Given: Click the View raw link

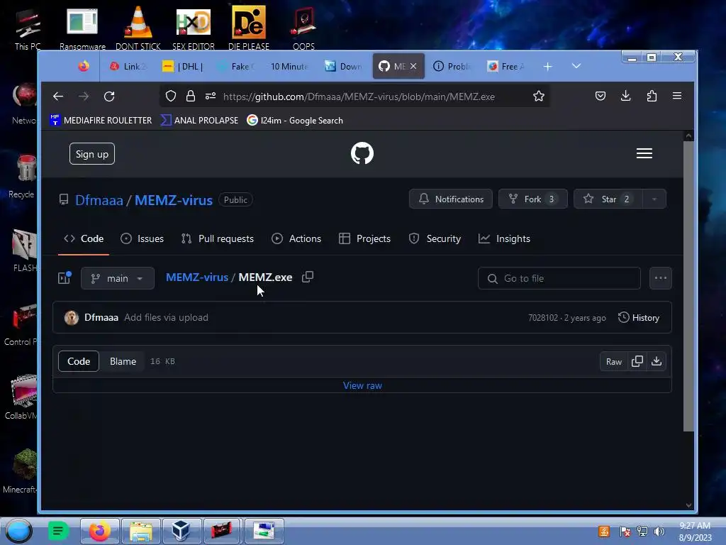Looking at the screenshot, I should pos(362,385).
